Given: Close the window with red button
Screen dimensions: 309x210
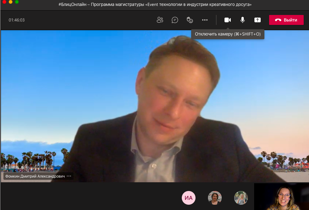Looking at the screenshot, I should click(4, 2).
